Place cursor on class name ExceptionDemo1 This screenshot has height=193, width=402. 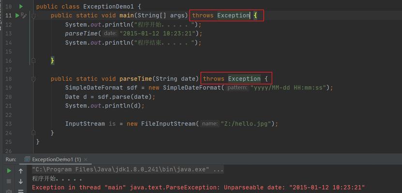108,7
